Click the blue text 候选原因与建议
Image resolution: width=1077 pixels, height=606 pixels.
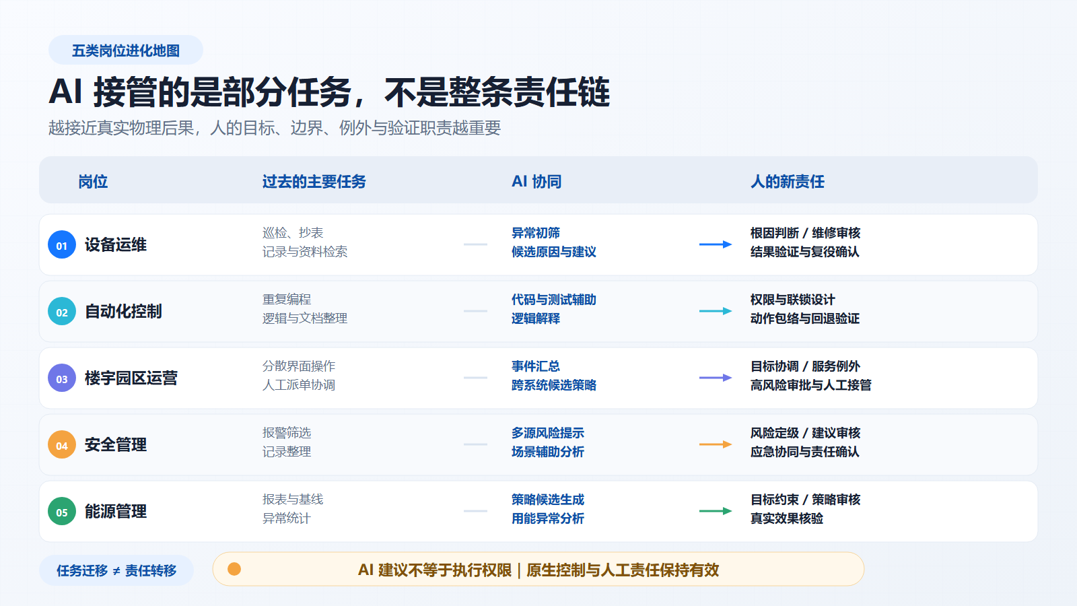554,251
